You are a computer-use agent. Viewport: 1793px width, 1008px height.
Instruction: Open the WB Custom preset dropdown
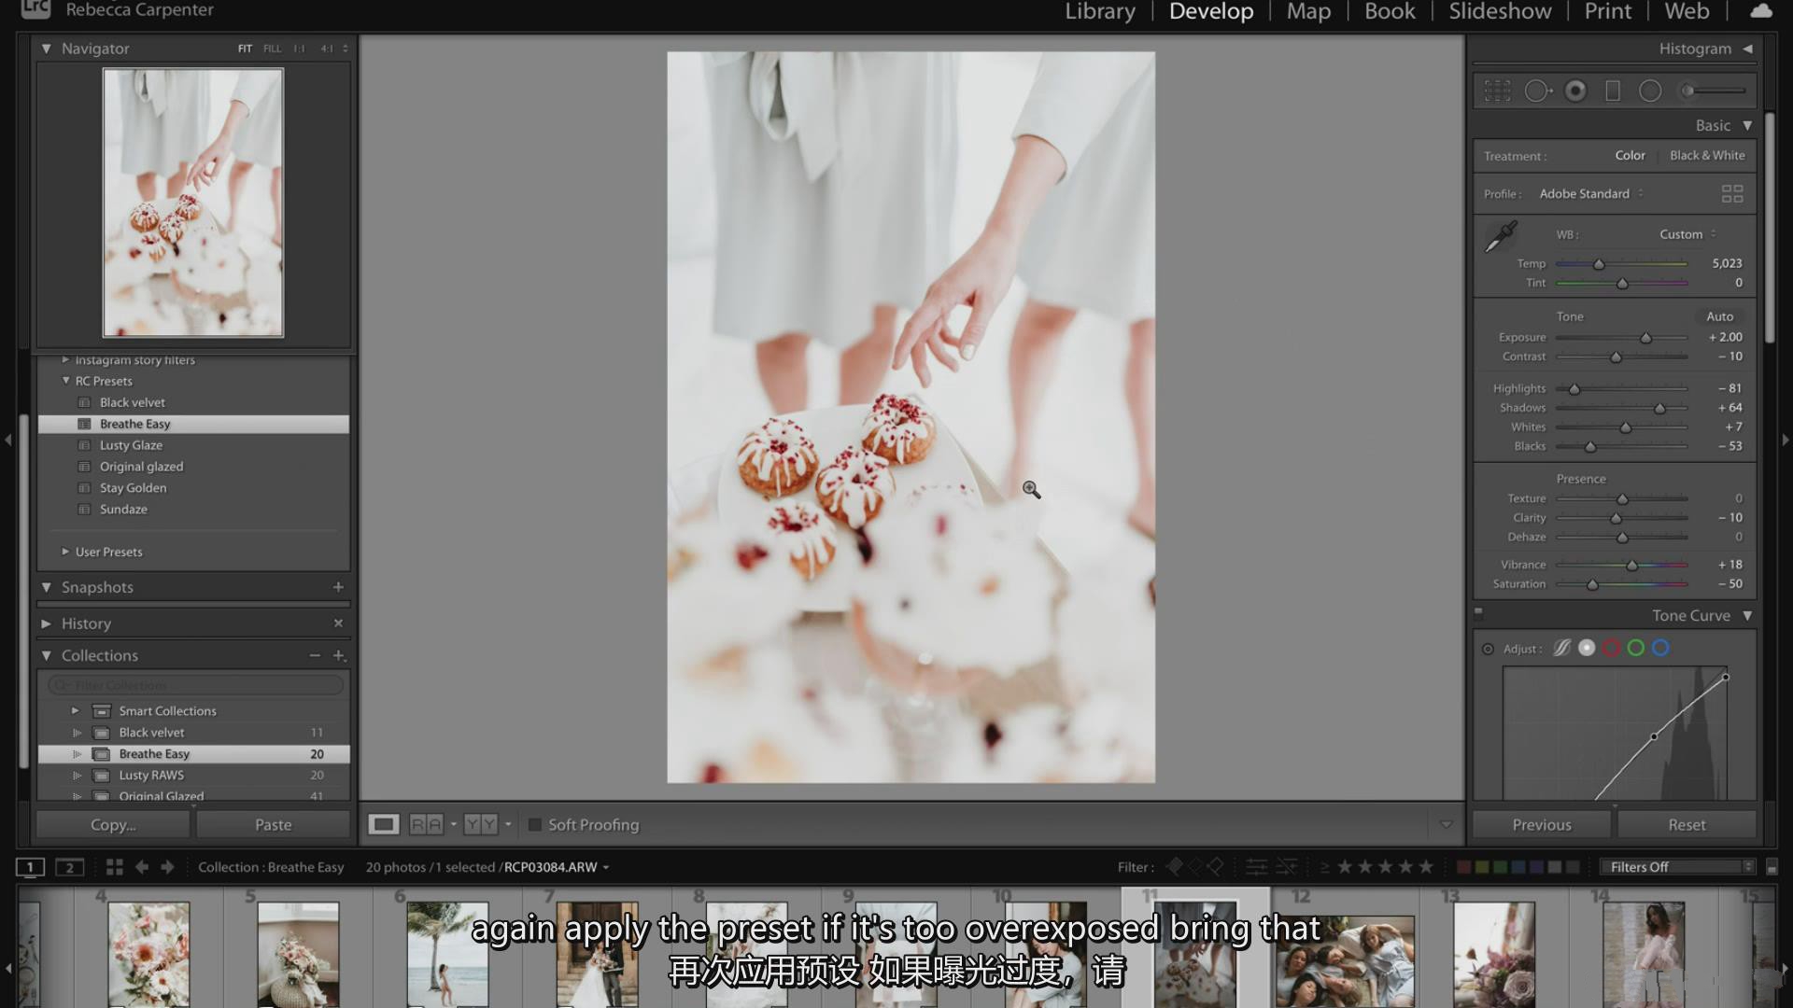coord(1687,234)
